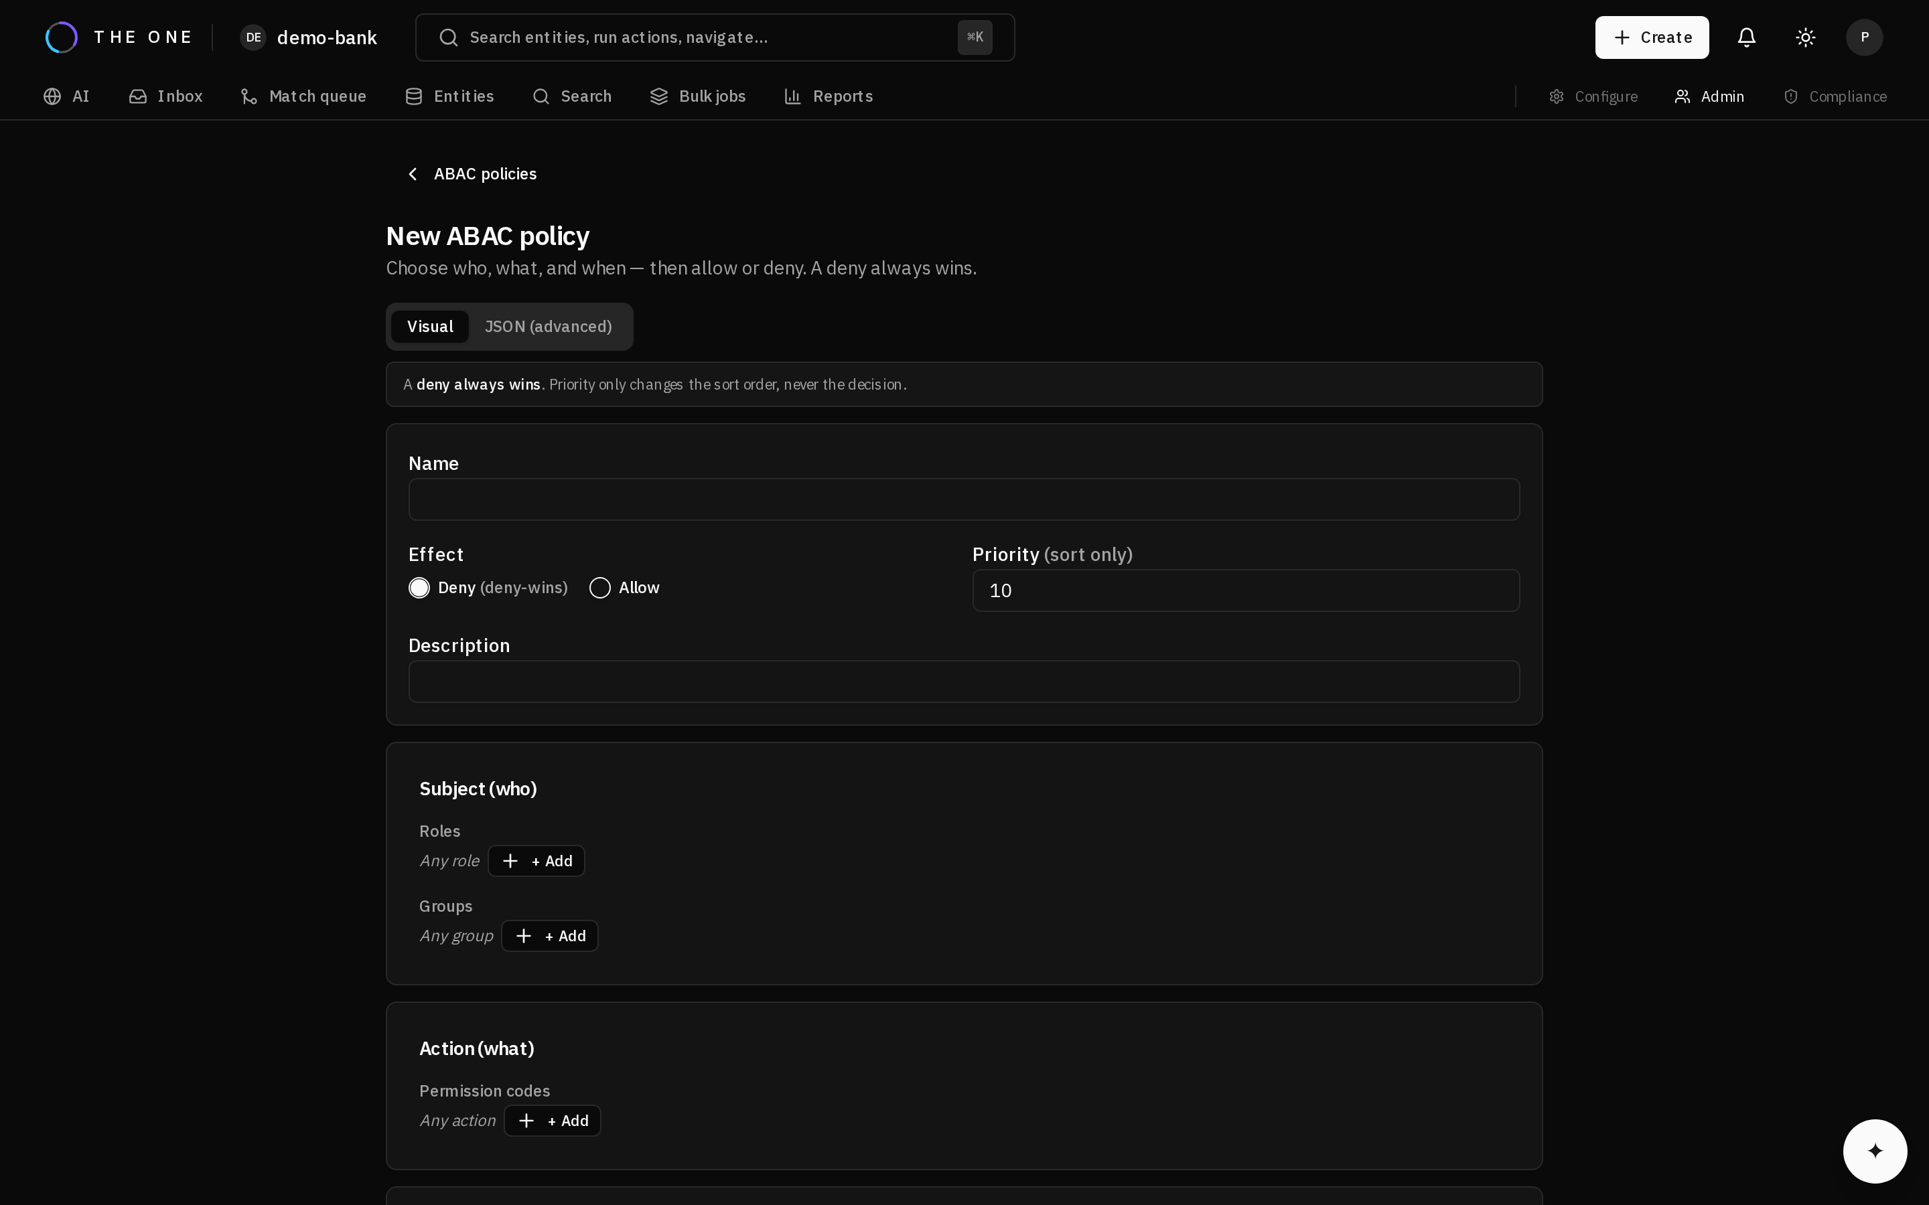This screenshot has width=1929, height=1205.
Task: Click the 'New ABAC policy' heading
Action: point(488,236)
